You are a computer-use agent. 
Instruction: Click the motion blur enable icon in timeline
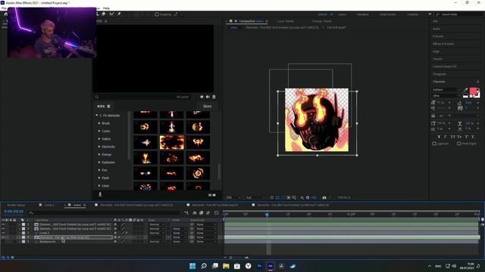click(208, 213)
